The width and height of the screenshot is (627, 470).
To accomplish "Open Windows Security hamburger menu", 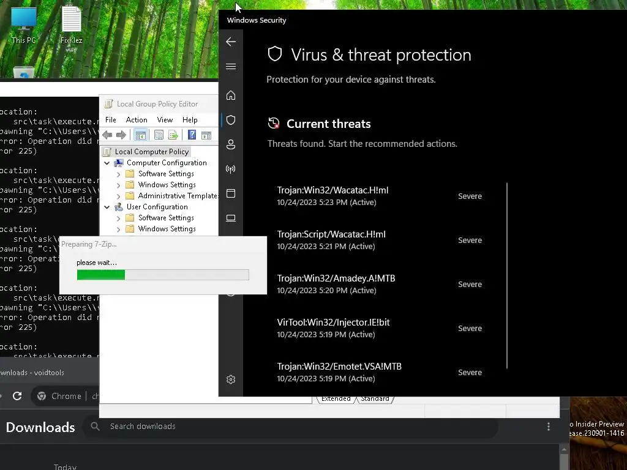I will pyautogui.click(x=231, y=66).
